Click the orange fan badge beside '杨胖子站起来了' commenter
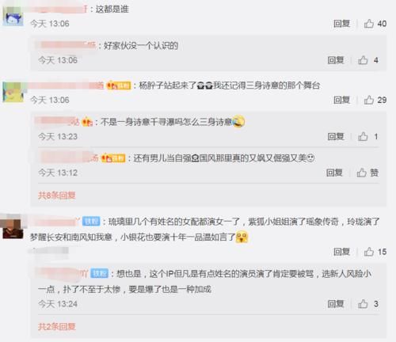Screen dimensions: 396x342 [x=119, y=85]
